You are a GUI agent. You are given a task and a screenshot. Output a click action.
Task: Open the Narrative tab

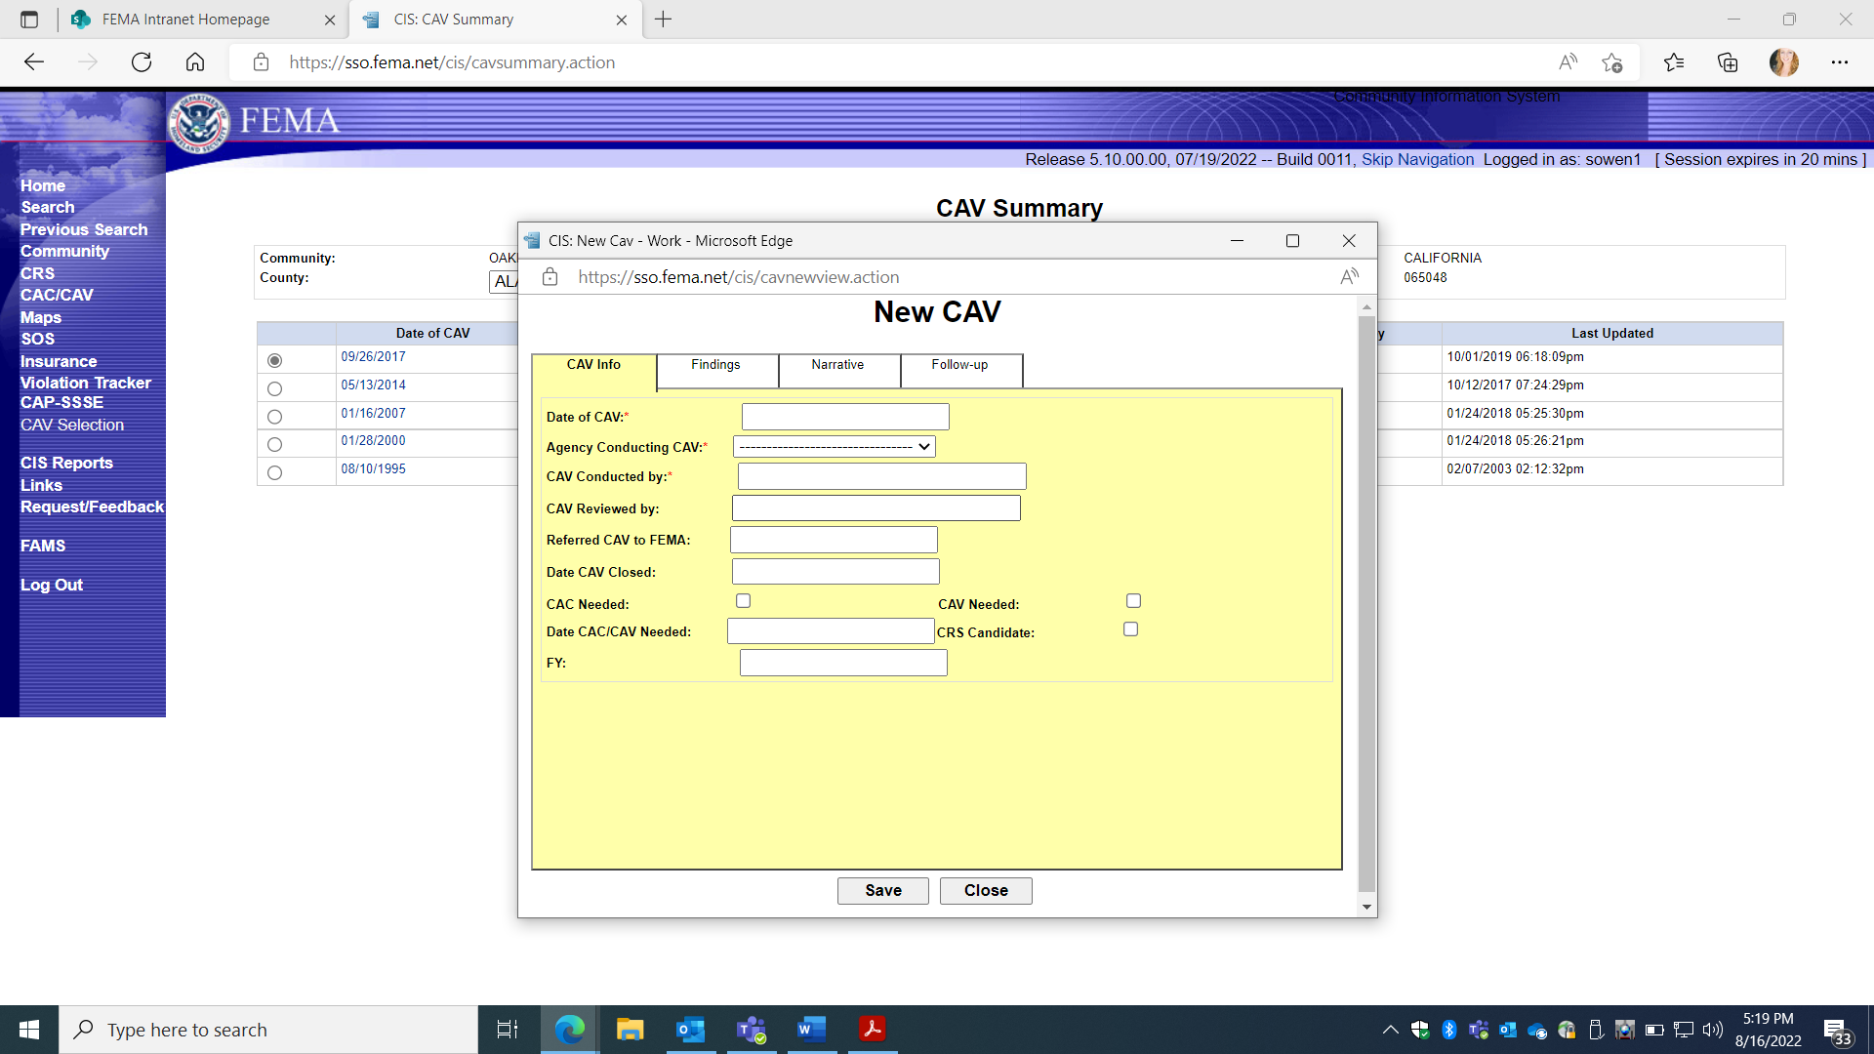point(837,365)
